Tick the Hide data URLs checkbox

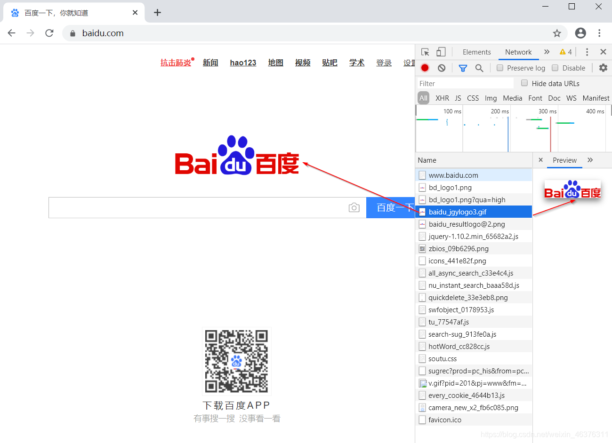524,83
